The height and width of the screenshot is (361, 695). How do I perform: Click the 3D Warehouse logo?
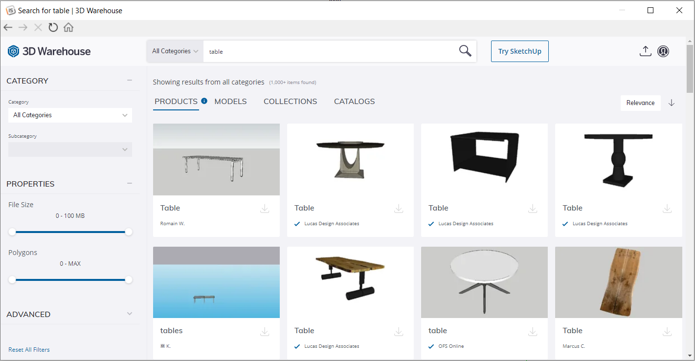[49, 51]
